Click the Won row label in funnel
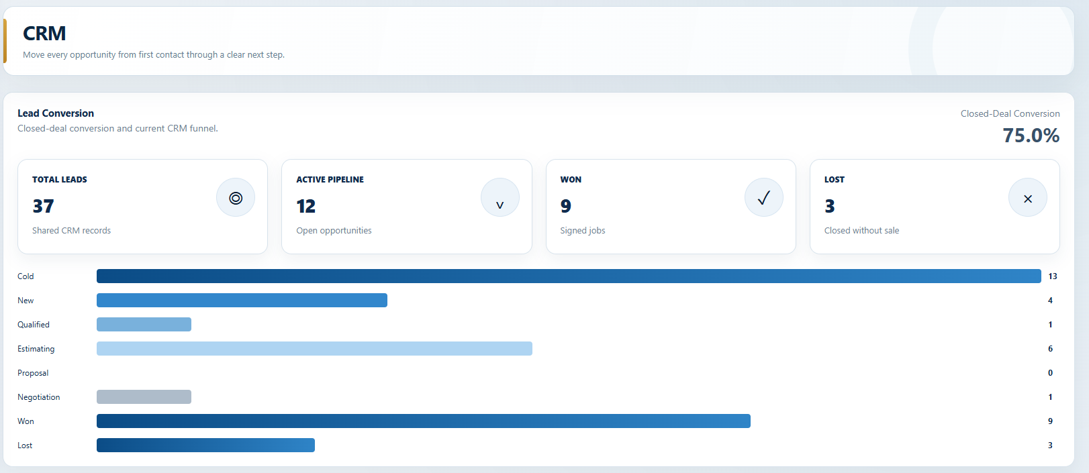 pos(26,421)
